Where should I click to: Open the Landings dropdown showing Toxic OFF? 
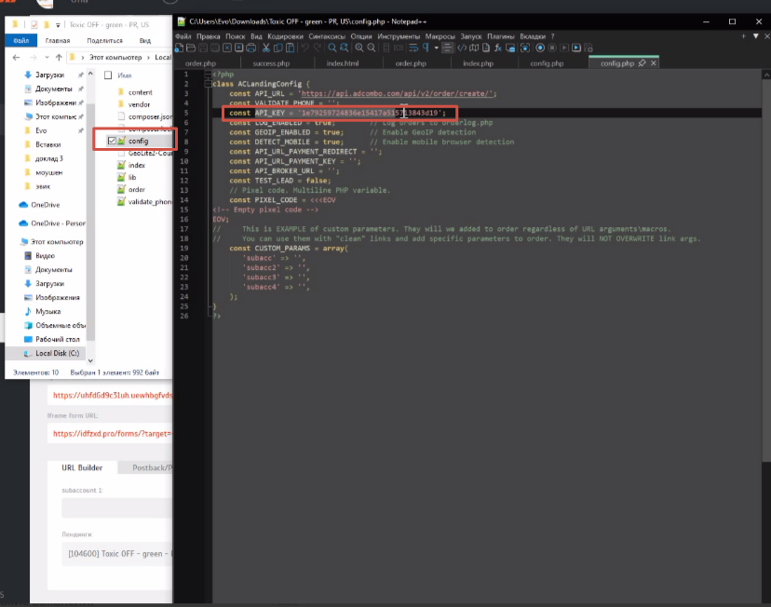pyautogui.click(x=116, y=554)
